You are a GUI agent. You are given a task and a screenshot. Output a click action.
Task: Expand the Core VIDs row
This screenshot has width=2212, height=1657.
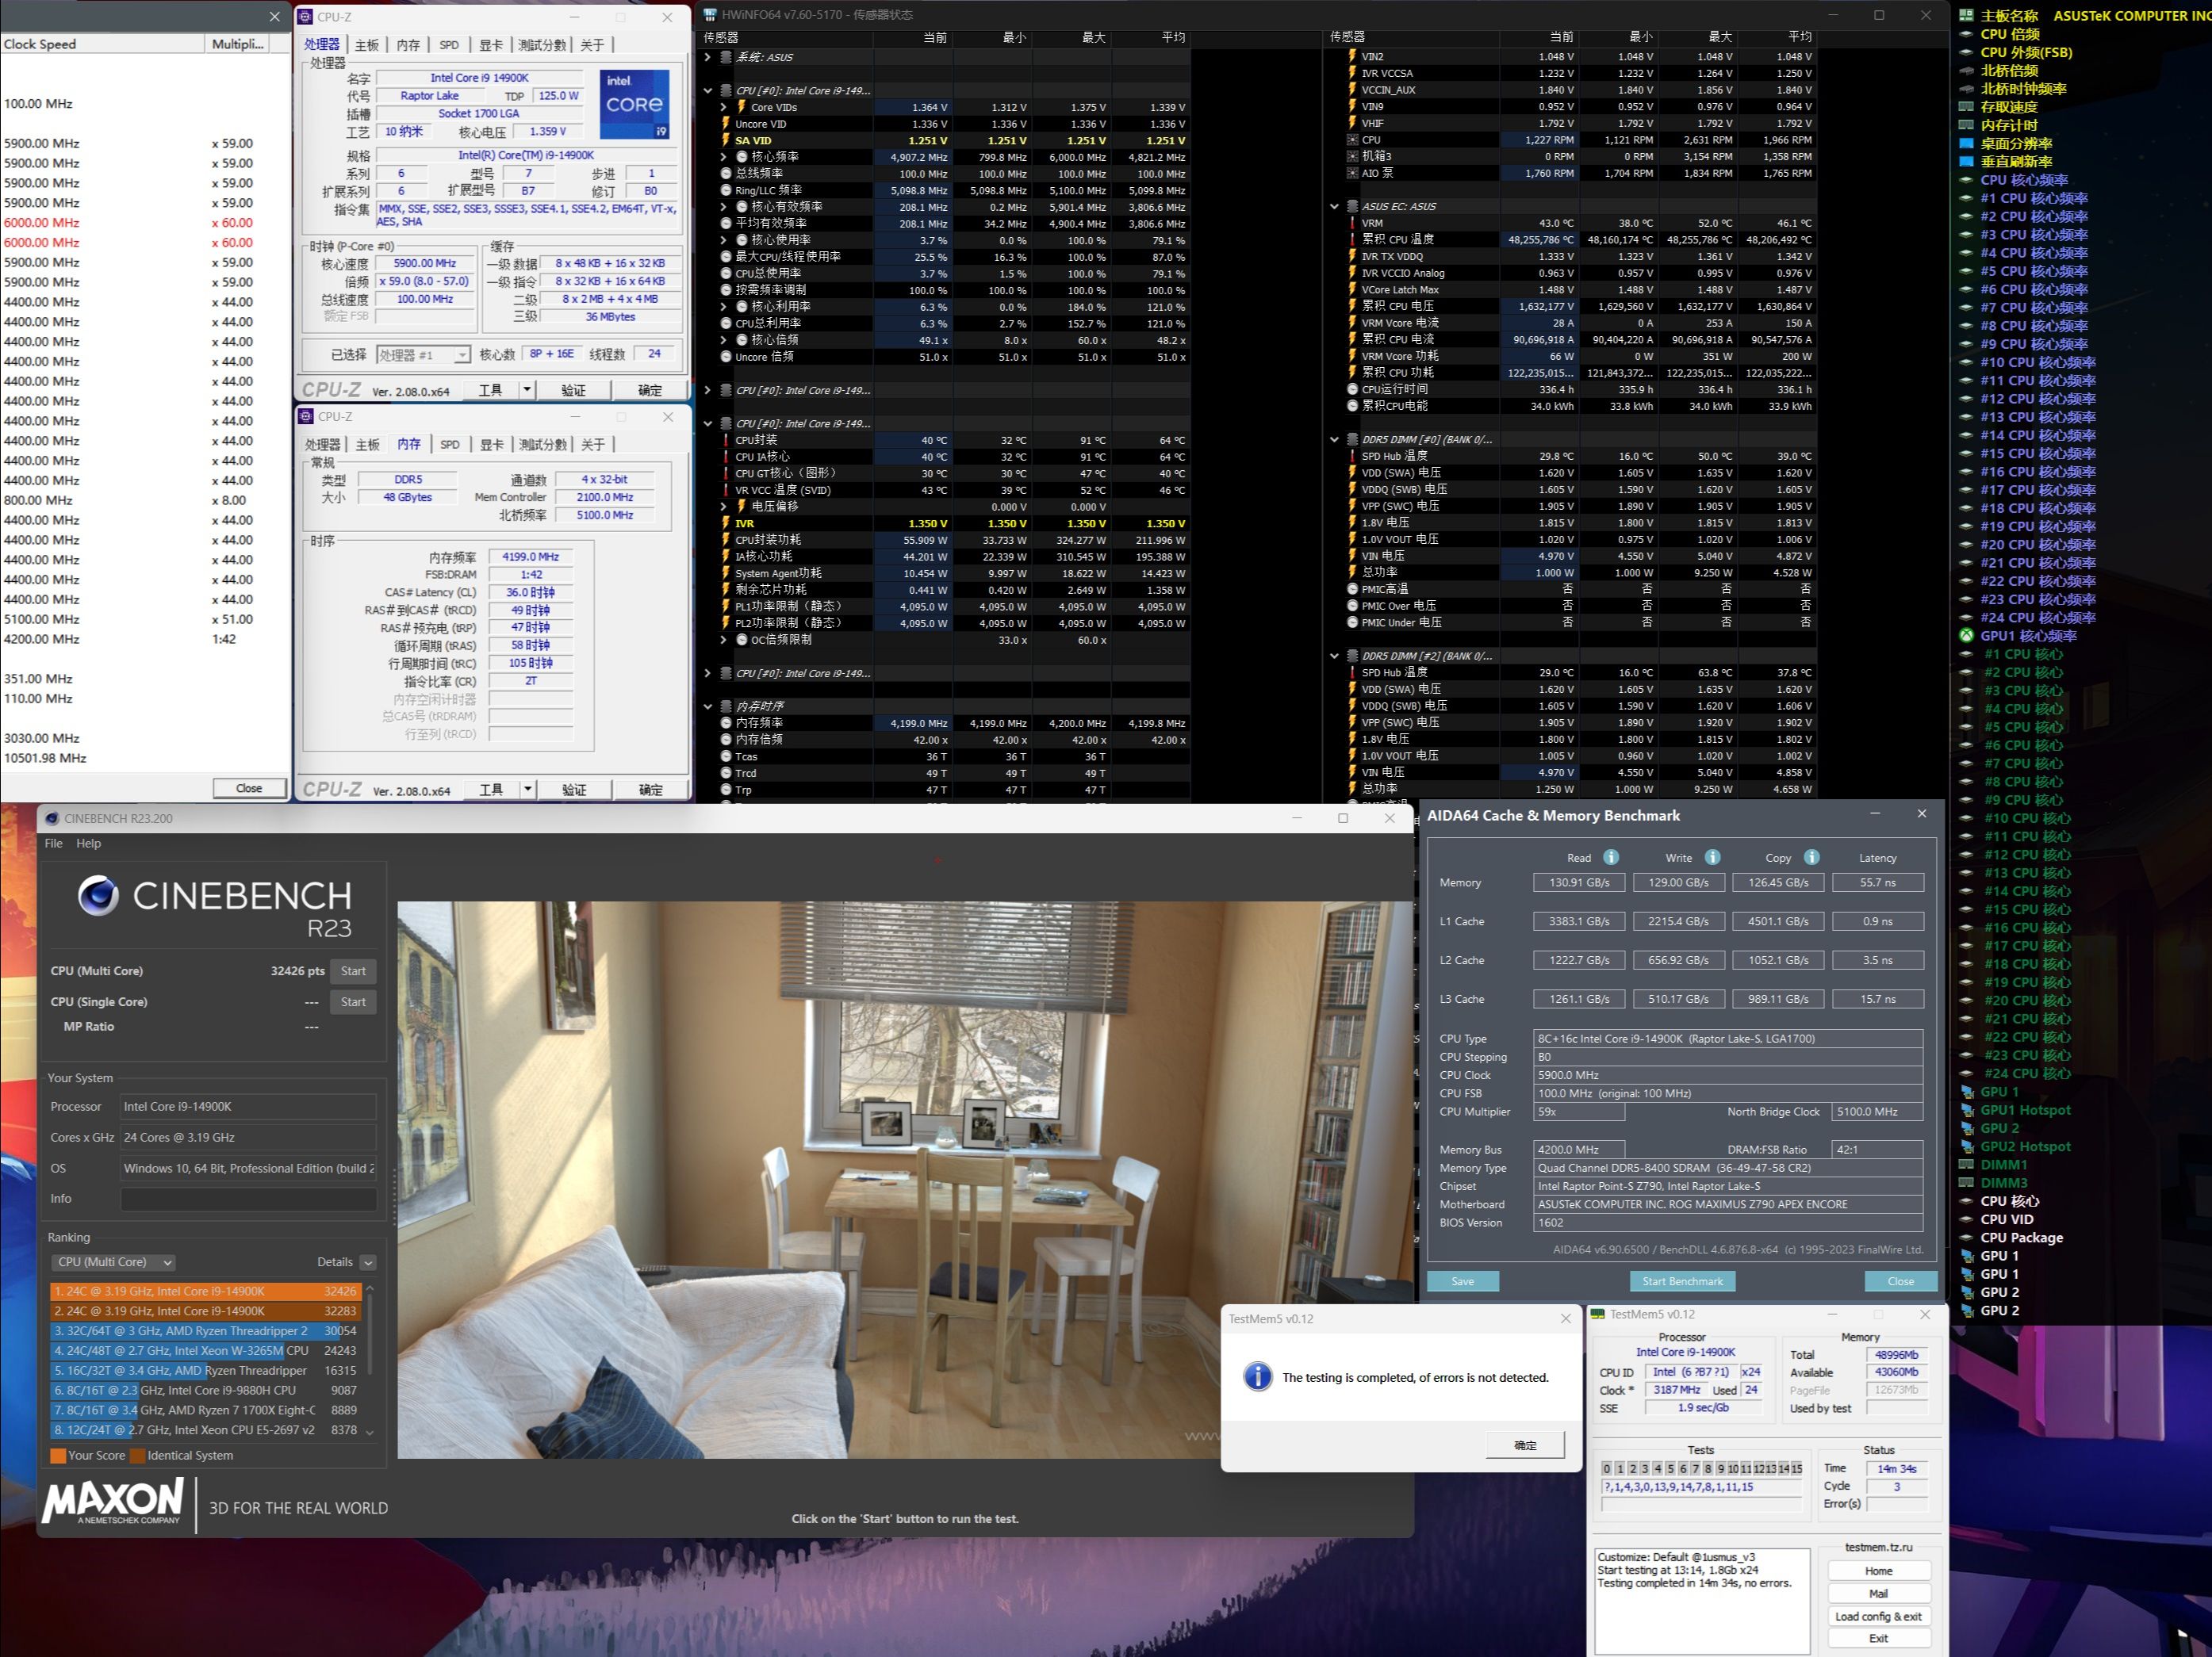pyautogui.click(x=724, y=107)
